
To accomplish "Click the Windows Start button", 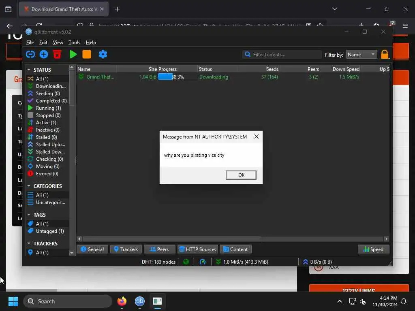I will pyautogui.click(x=13, y=301).
